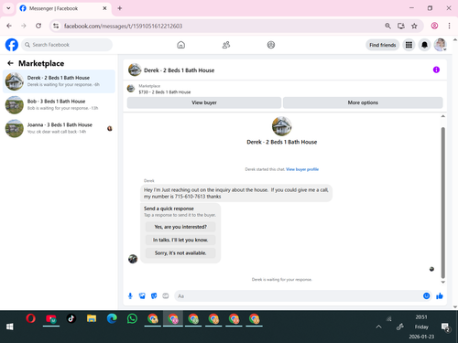Open File Explorer from the taskbar

pos(92,319)
